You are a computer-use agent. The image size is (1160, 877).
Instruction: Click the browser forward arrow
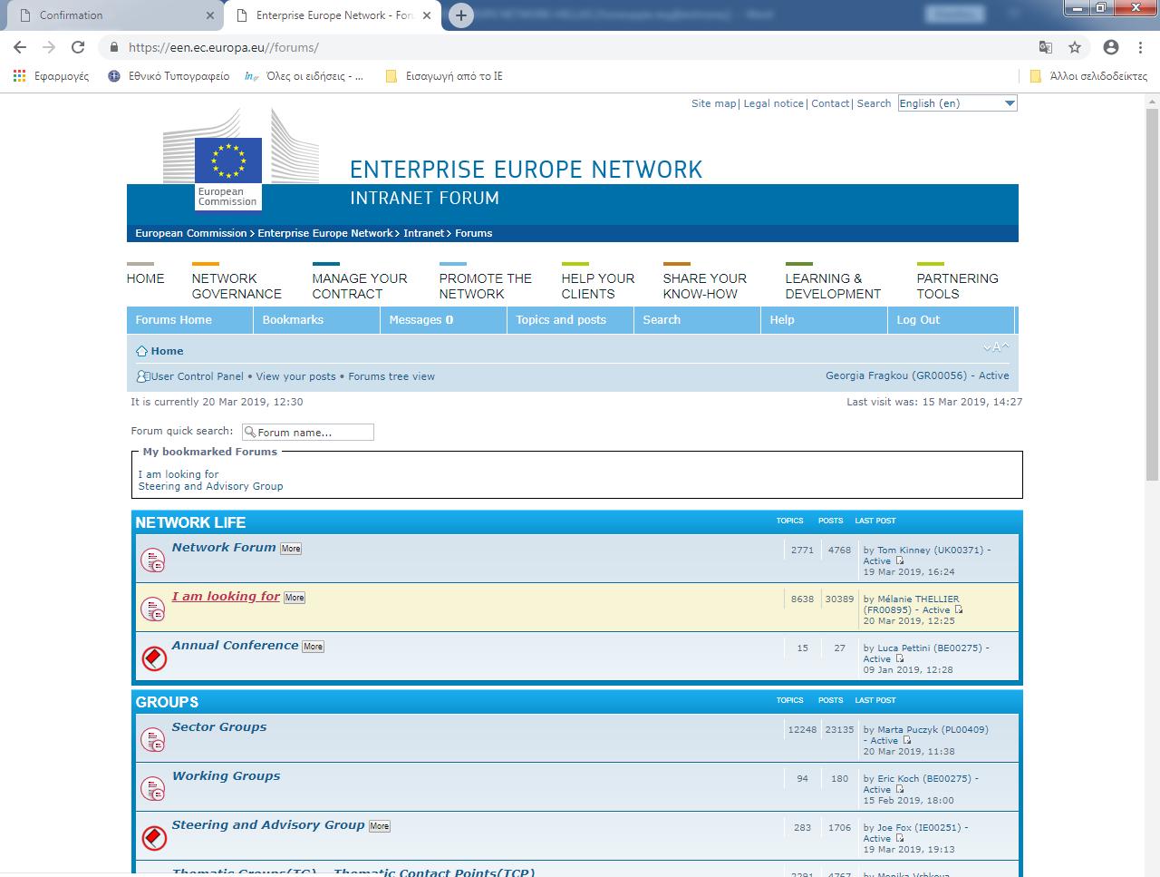click(49, 47)
